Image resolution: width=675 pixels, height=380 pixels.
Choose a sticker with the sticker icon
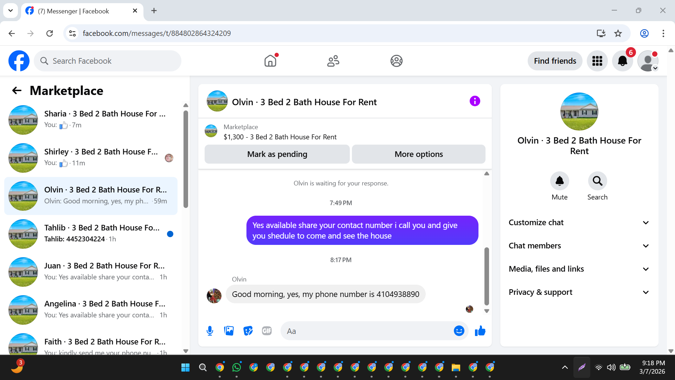coord(248,331)
